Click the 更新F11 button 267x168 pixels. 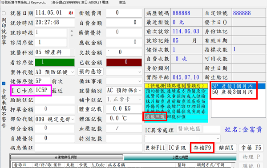[x=155, y=148]
